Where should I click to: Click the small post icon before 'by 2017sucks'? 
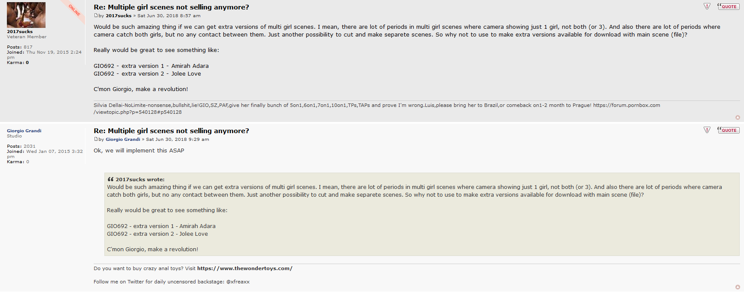pyautogui.click(x=96, y=15)
